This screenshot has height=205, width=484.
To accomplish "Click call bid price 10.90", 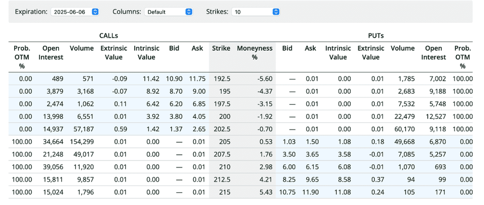I will point(174,78).
